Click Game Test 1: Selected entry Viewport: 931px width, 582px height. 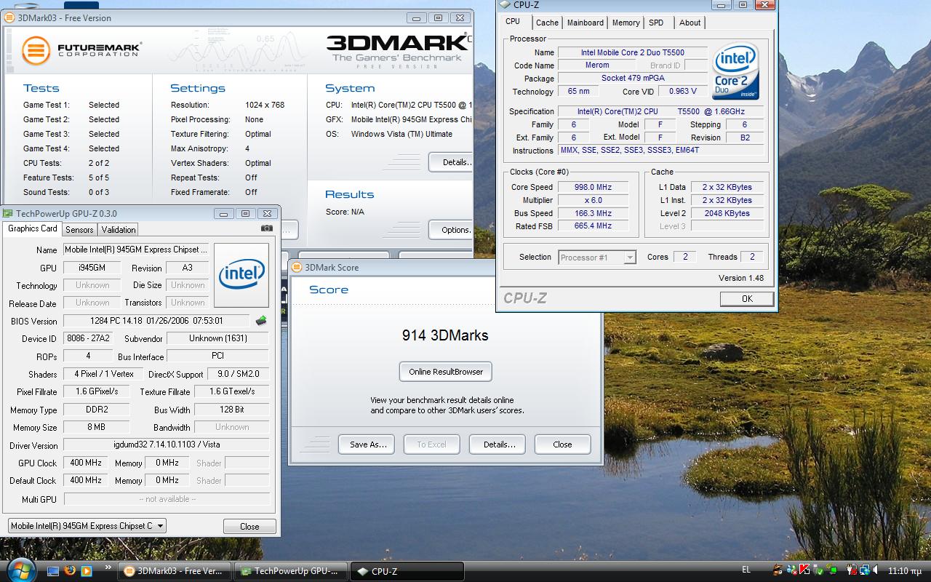point(71,105)
